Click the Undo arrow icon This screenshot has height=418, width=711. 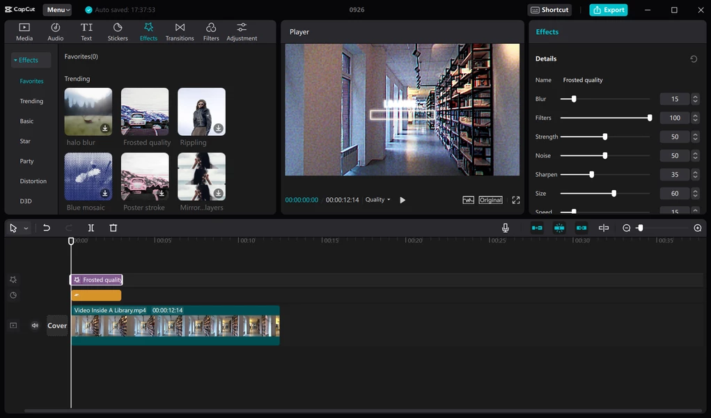coord(47,228)
